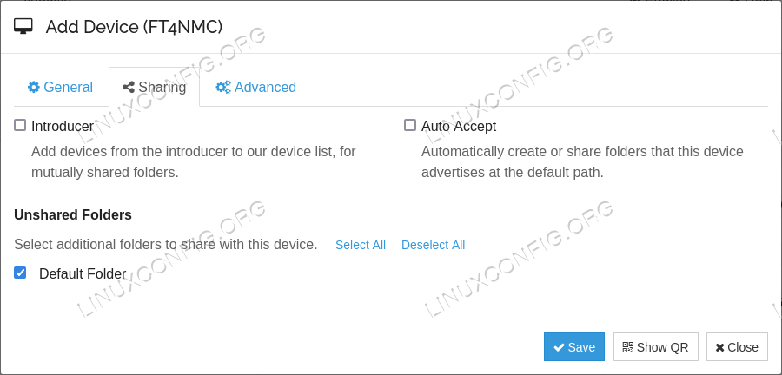Screen dimensions: 782x375
Task: Click the Select All link
Action: 361,245
